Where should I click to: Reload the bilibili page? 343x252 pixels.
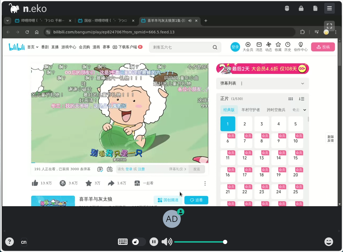(x=27, y=32)
